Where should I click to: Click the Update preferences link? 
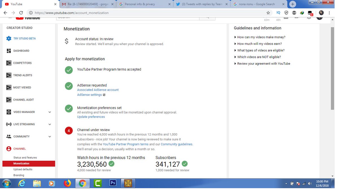click(x=91, y=117)
